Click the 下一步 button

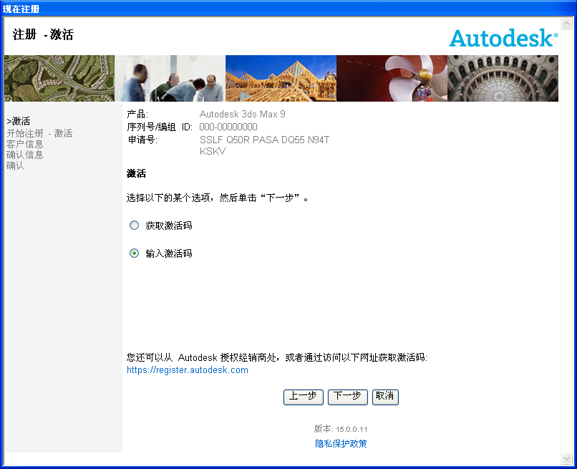[x=348, y=397]
